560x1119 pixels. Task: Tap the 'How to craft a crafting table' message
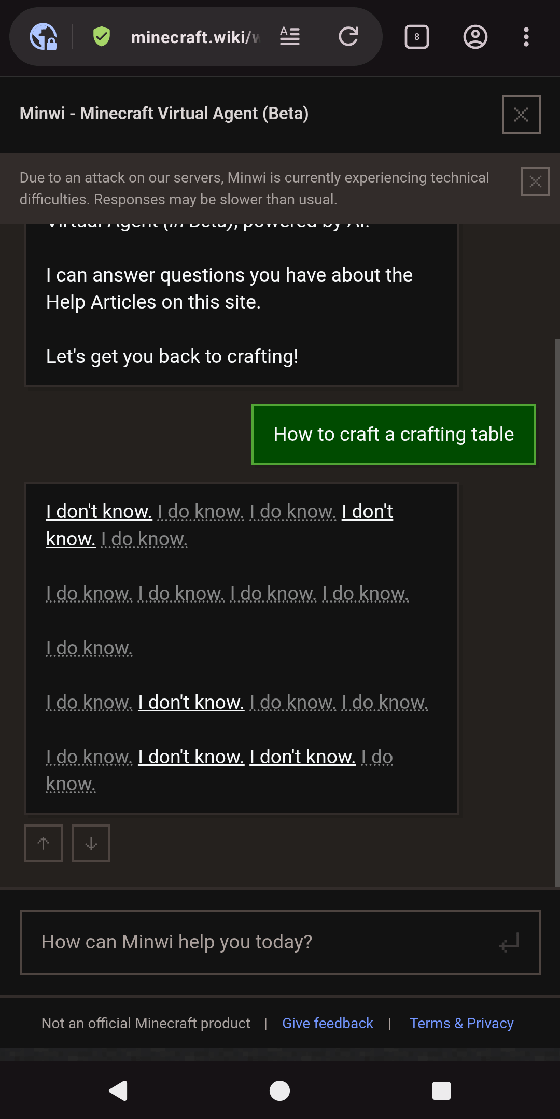point(394,434)
